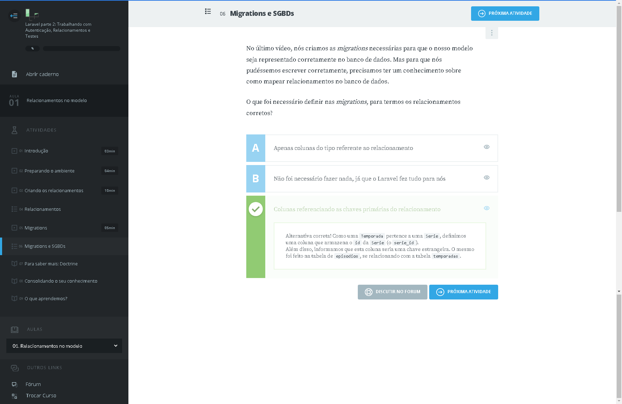
Task: Click the page vertical scrollbar
Action: (619, 141)
